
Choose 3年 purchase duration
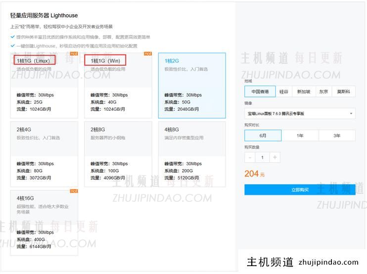(x=337, y=136)
